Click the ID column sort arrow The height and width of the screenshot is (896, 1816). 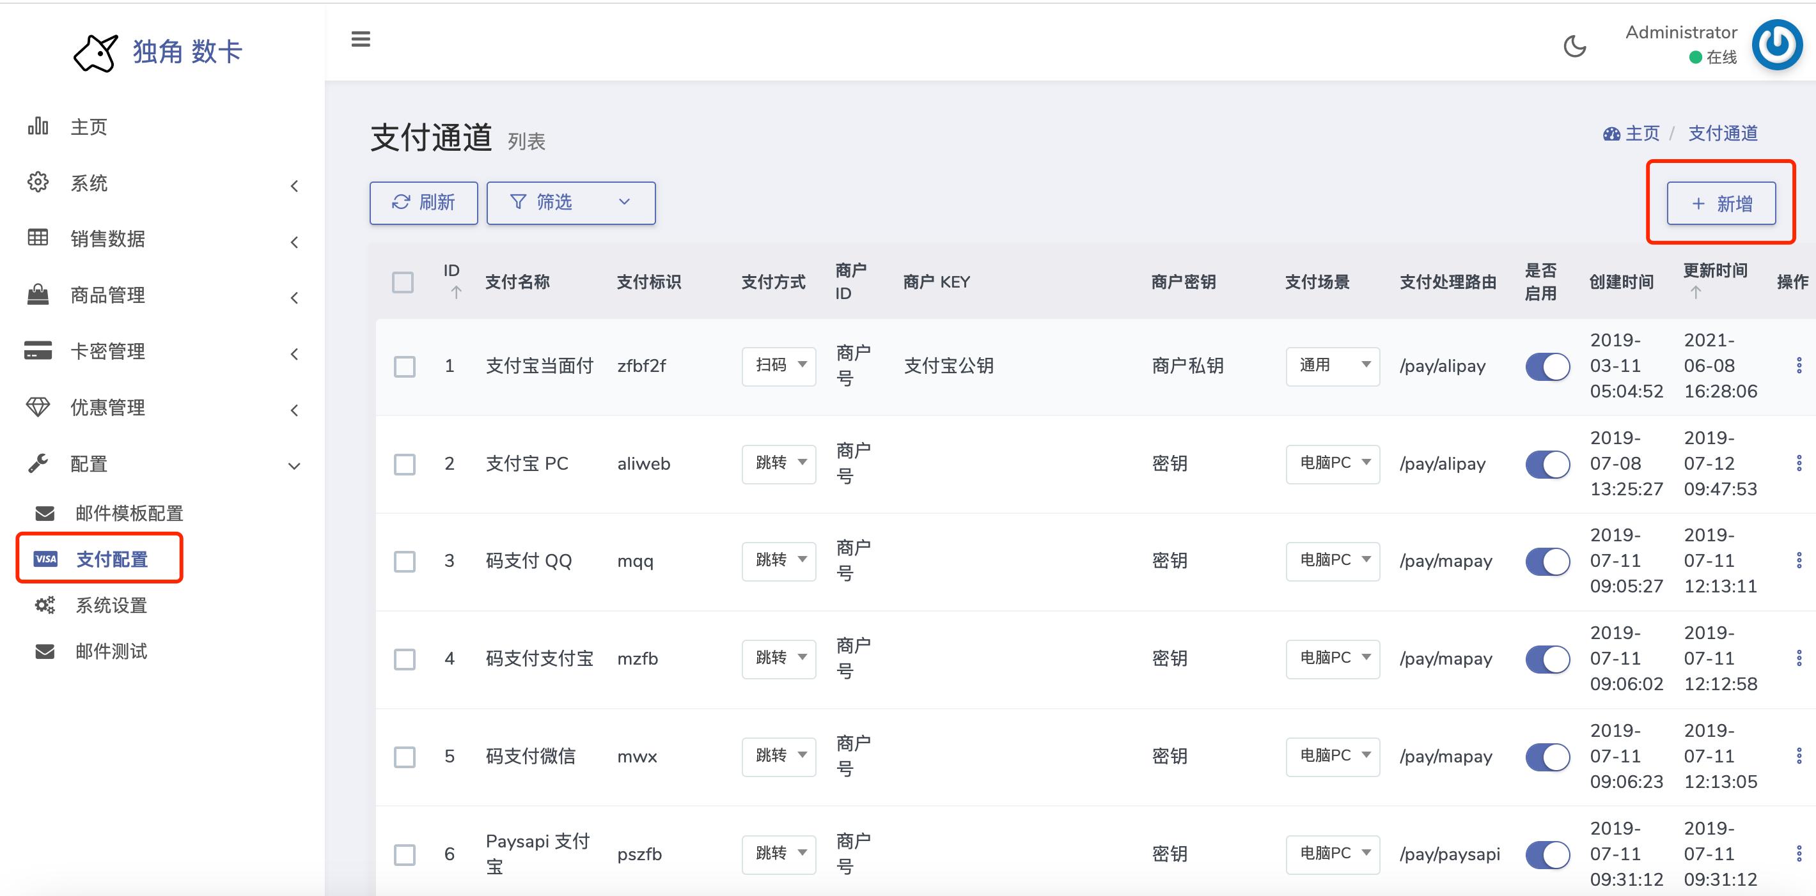pyautogui.click(x=456, y=292)
